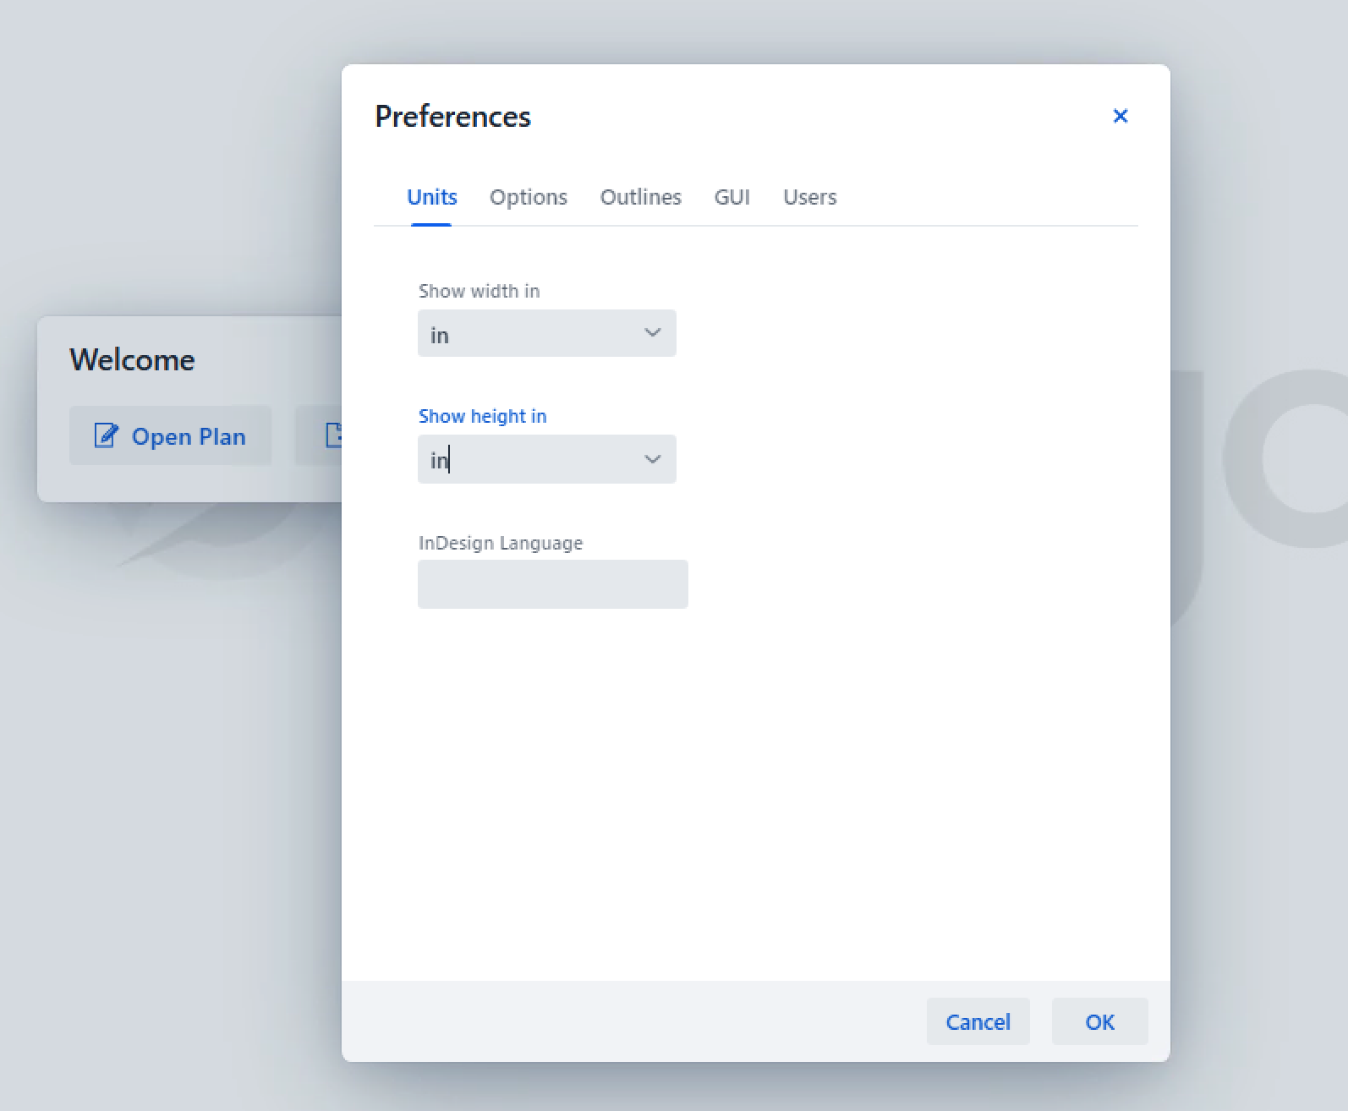
Task: Cancel the Preferences changes
Action: 978,1021
